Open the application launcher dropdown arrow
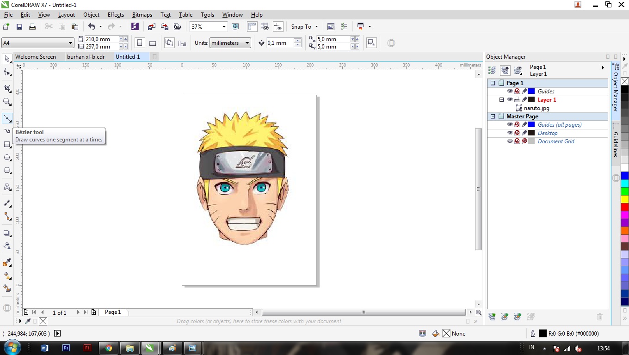Image resolution: width=629 pixels, height=355 pixels. pyautogui.click(x=370, y=27)
